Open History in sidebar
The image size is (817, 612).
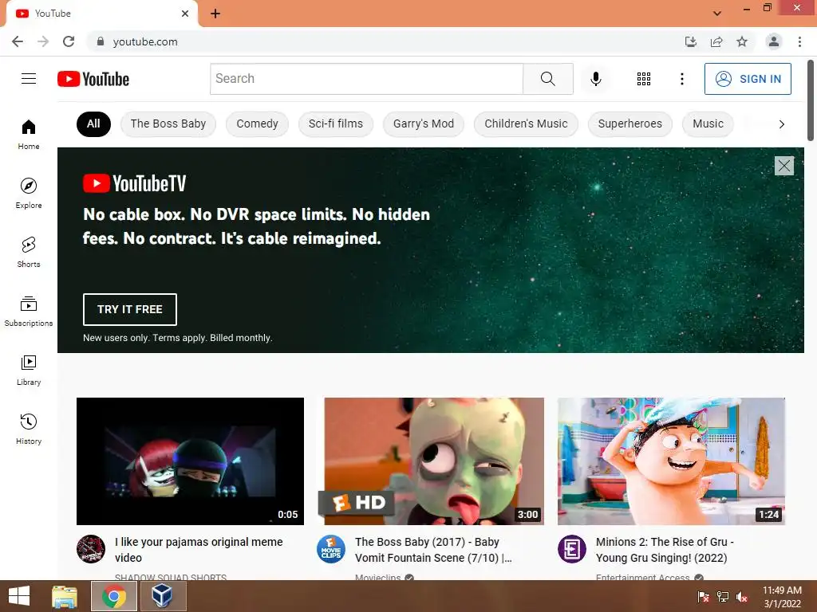tap(29, 429)
